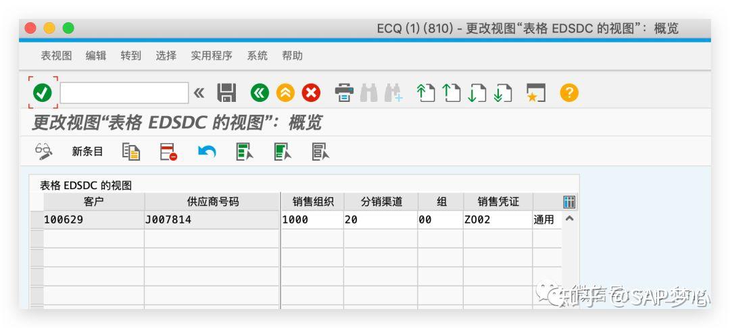Image resolution: width=730 pixels, height=328 pixels.
Task: Open the 实用程序 menu
Action: point(212,56)
